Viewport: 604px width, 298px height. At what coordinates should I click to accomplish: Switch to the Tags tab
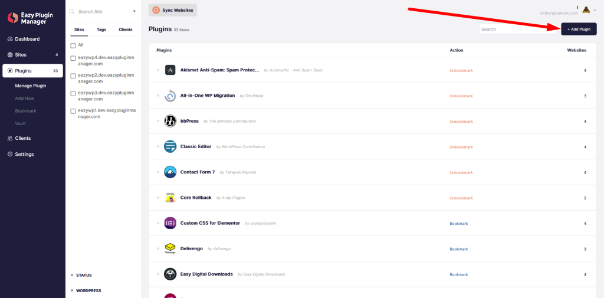[101, 30]
